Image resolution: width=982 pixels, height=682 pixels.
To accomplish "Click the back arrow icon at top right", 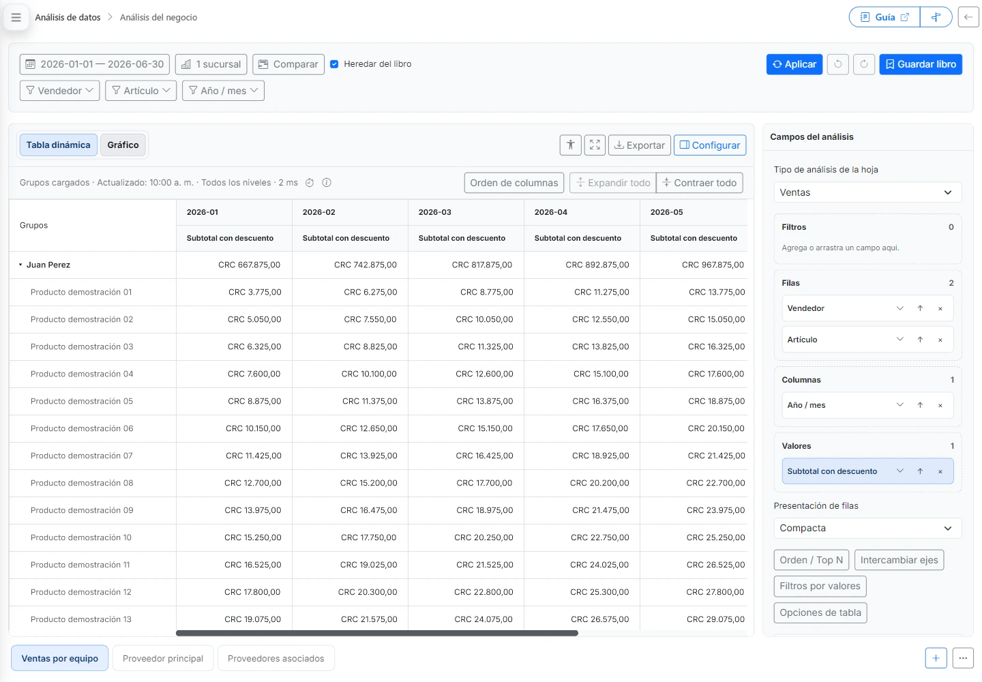I will click(968, 17).
